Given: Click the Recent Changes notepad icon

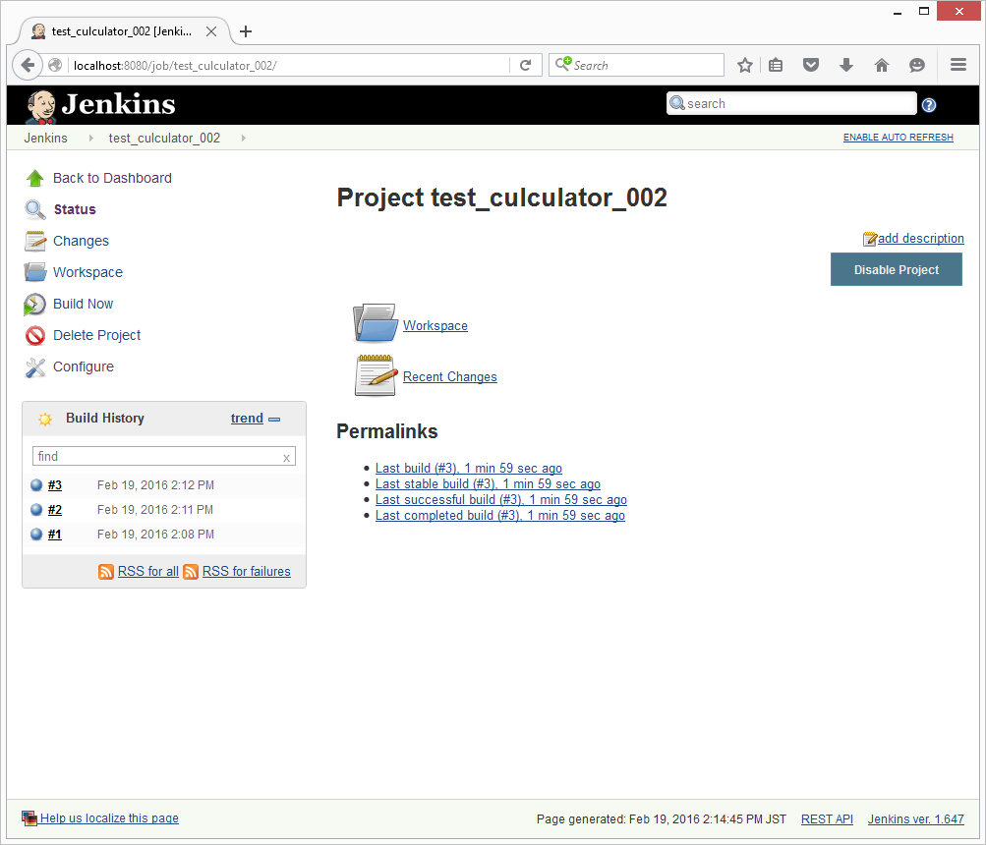Looking at the screenshot, I should point(376,375).
